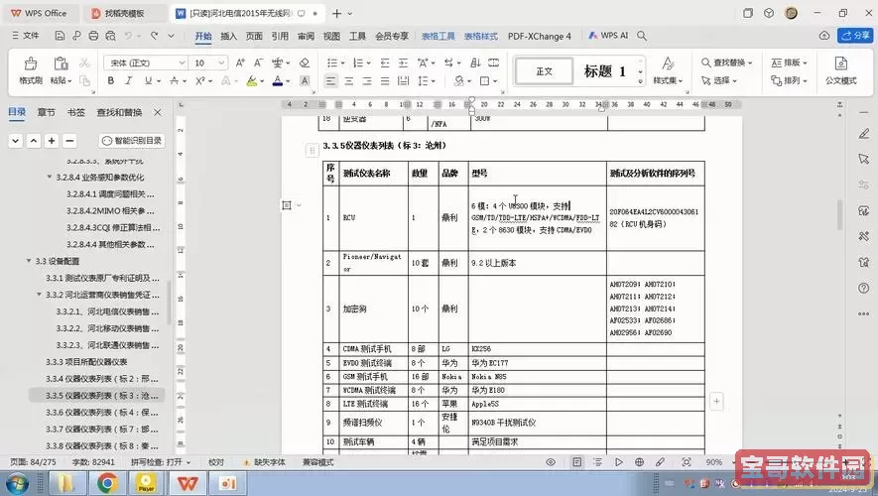Click the web layout globe icon in status bar
The image size is (878, 496).
[639, 462]
